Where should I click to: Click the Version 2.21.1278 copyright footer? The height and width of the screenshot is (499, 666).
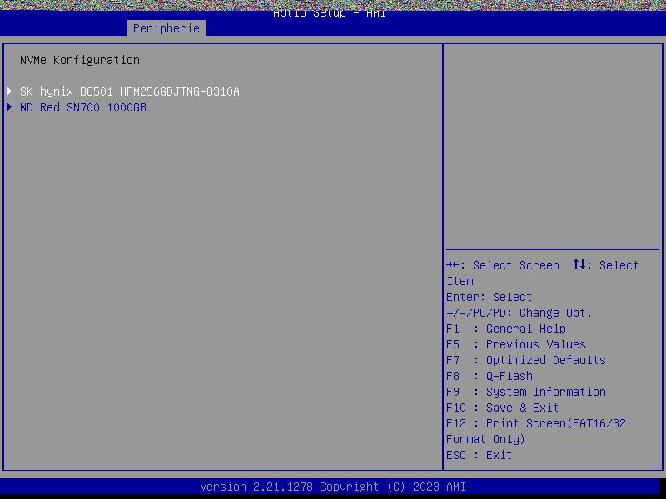[333, 487]
